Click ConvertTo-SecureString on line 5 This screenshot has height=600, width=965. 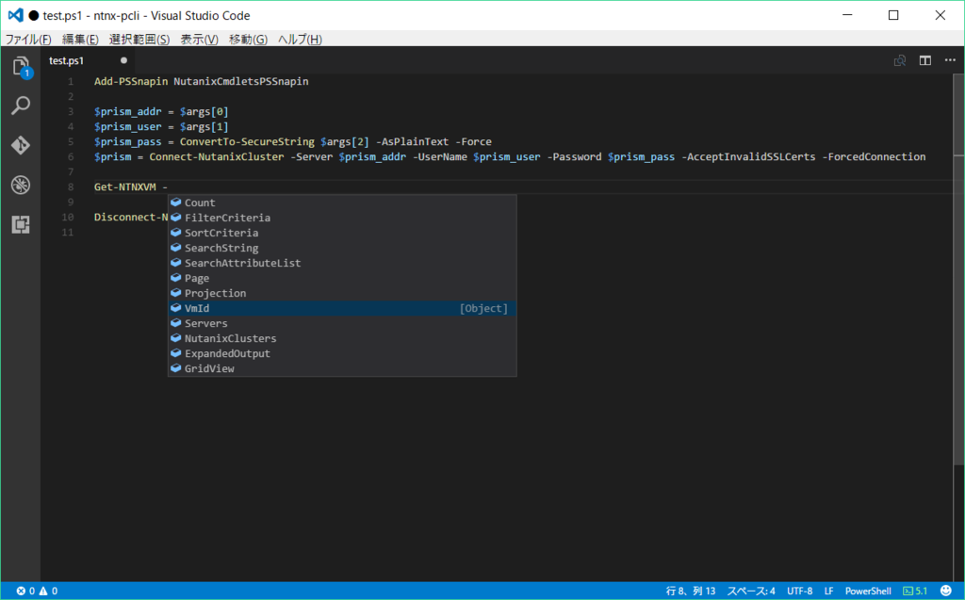247,141
